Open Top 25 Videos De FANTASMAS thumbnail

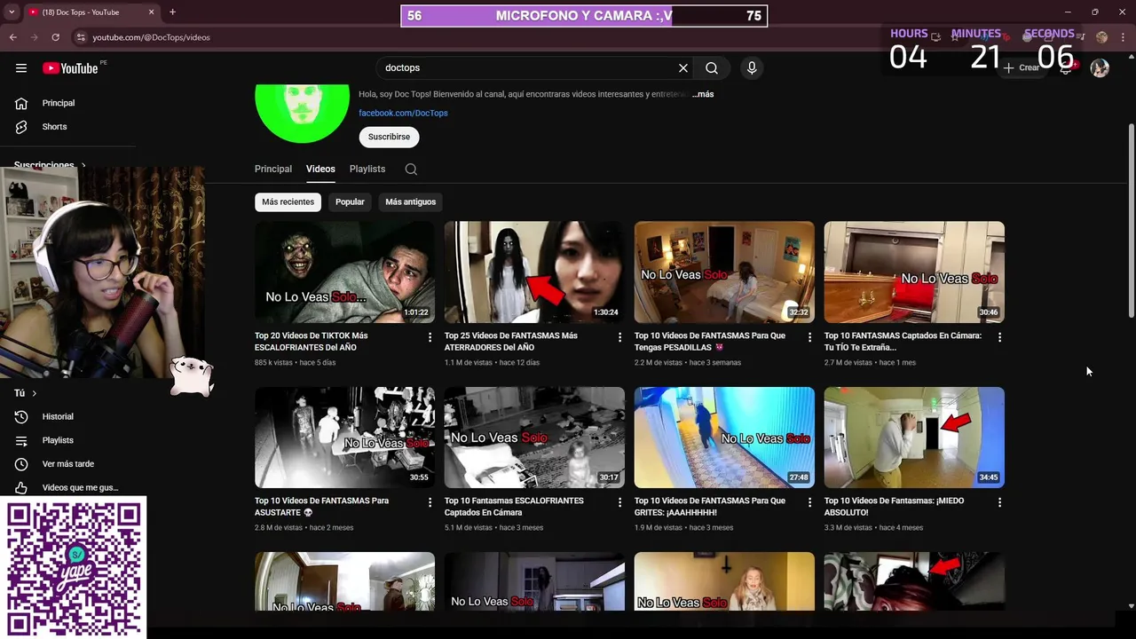[x=534, y=272]
